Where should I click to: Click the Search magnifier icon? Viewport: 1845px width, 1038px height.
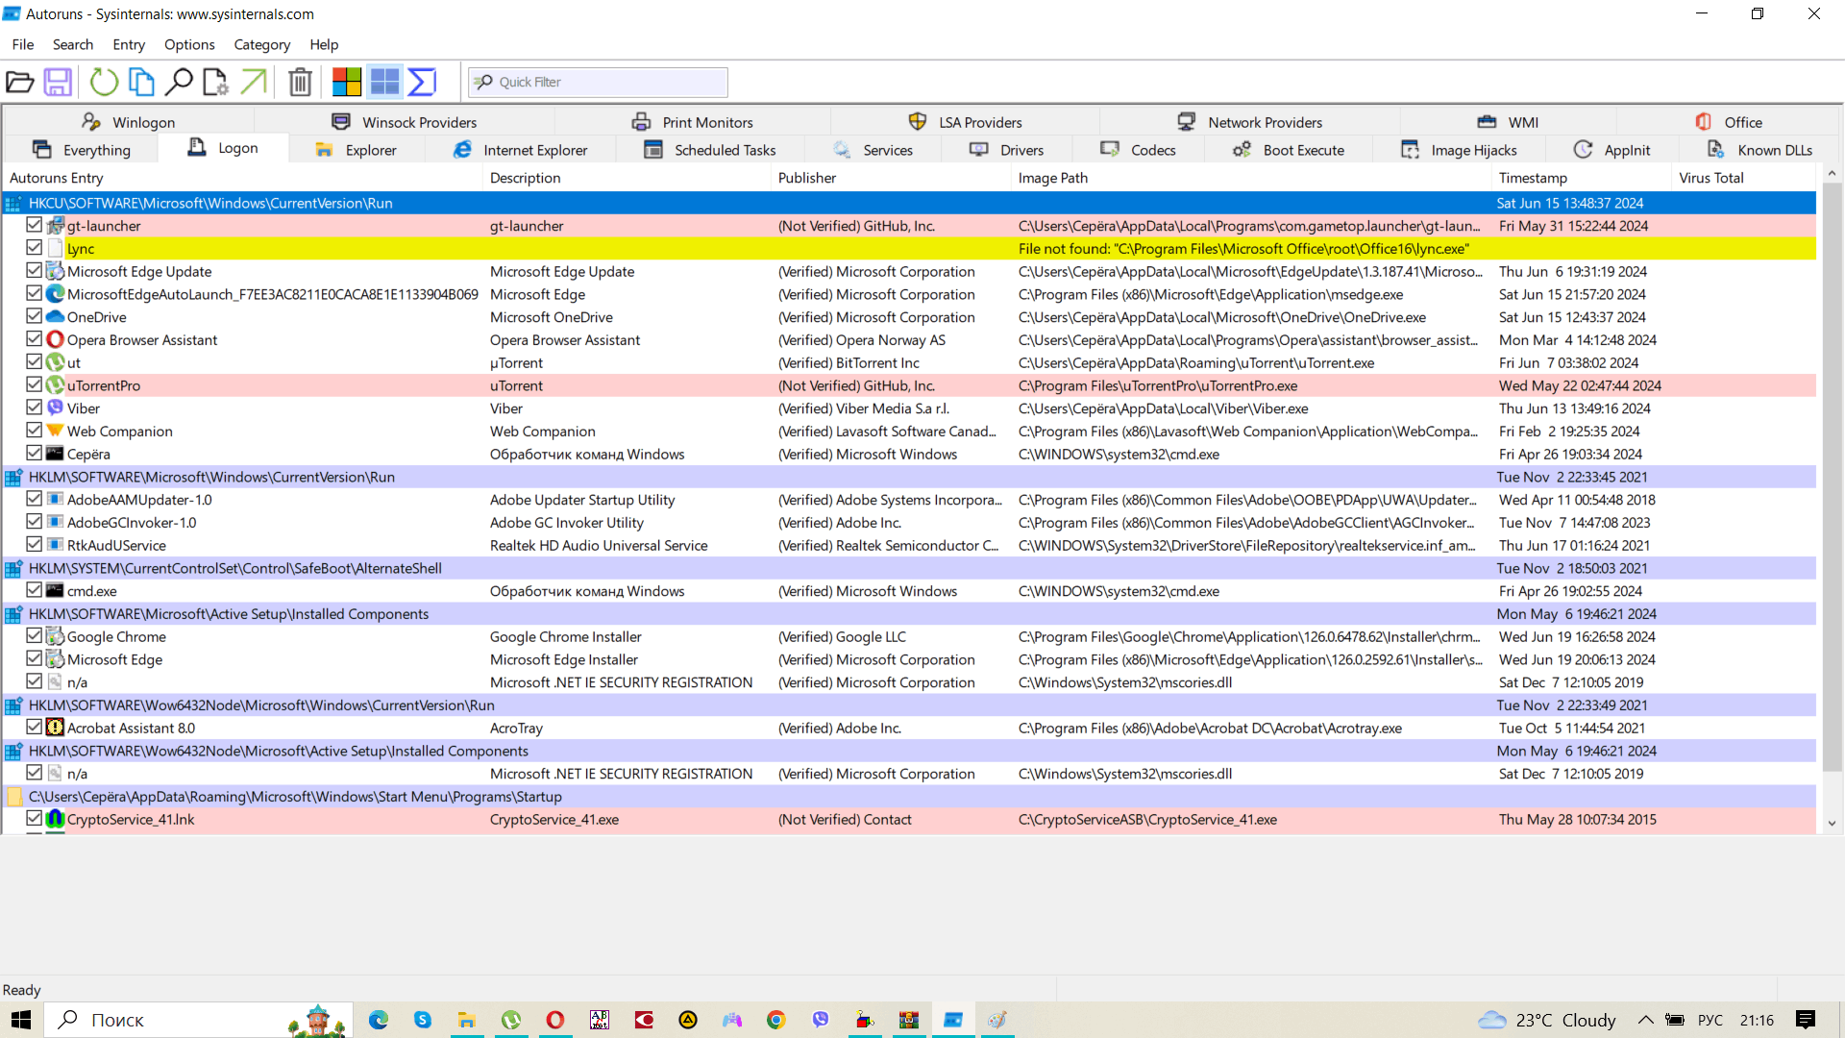tap(180, 83)
